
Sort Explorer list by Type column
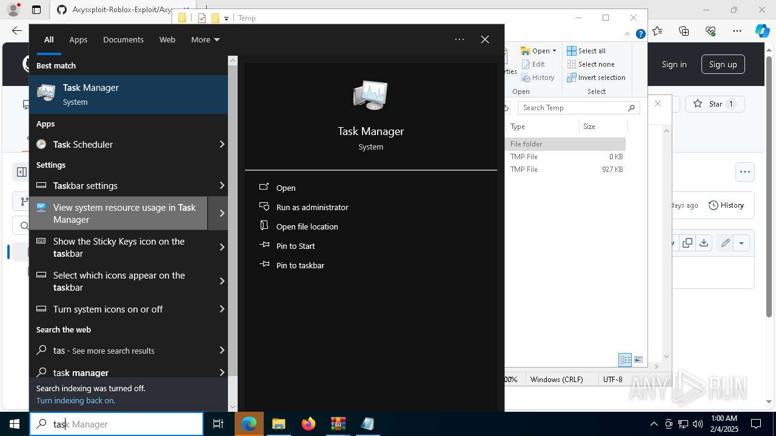tap(543, 127)
